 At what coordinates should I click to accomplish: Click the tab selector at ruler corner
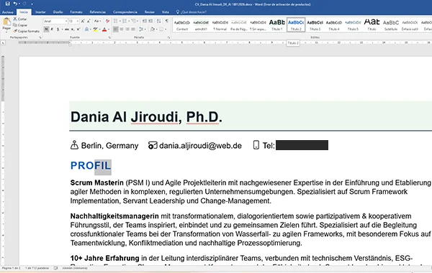[x=3, y=42]
